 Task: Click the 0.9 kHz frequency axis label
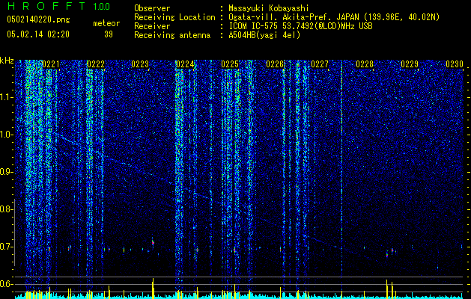tap(6, 172)
